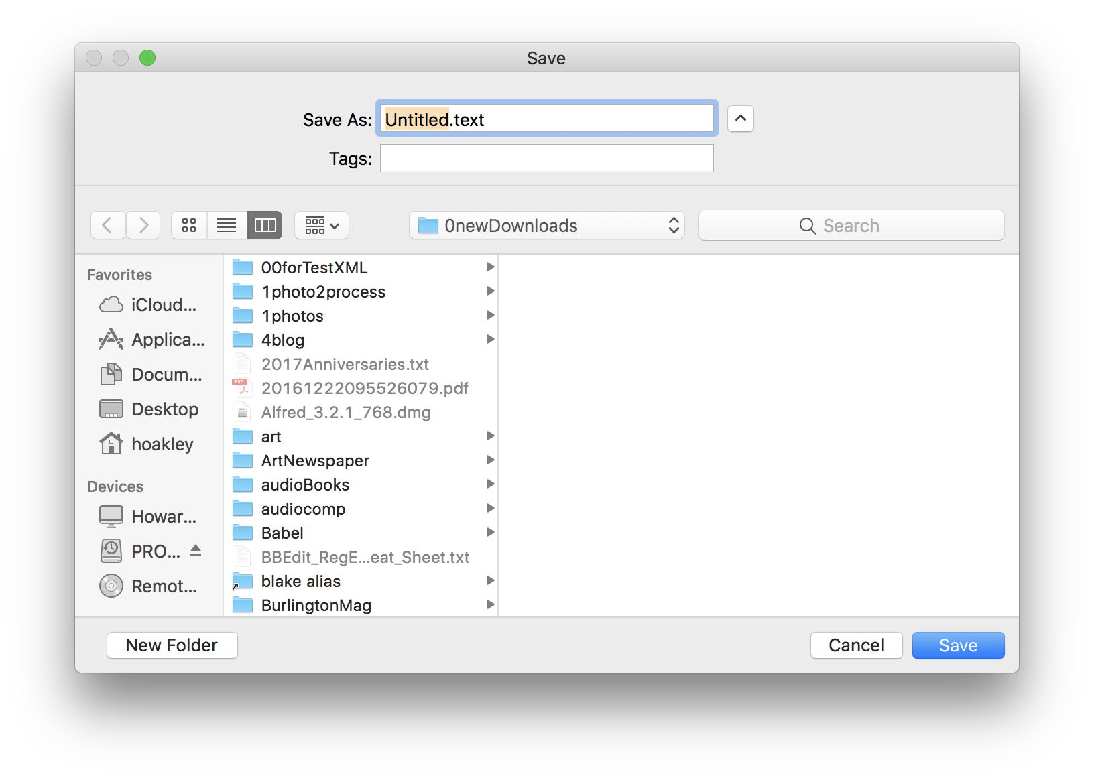Go forward with the right chevron button
The height and width of the screenshot is (780, 1094).
coord(143,225)
